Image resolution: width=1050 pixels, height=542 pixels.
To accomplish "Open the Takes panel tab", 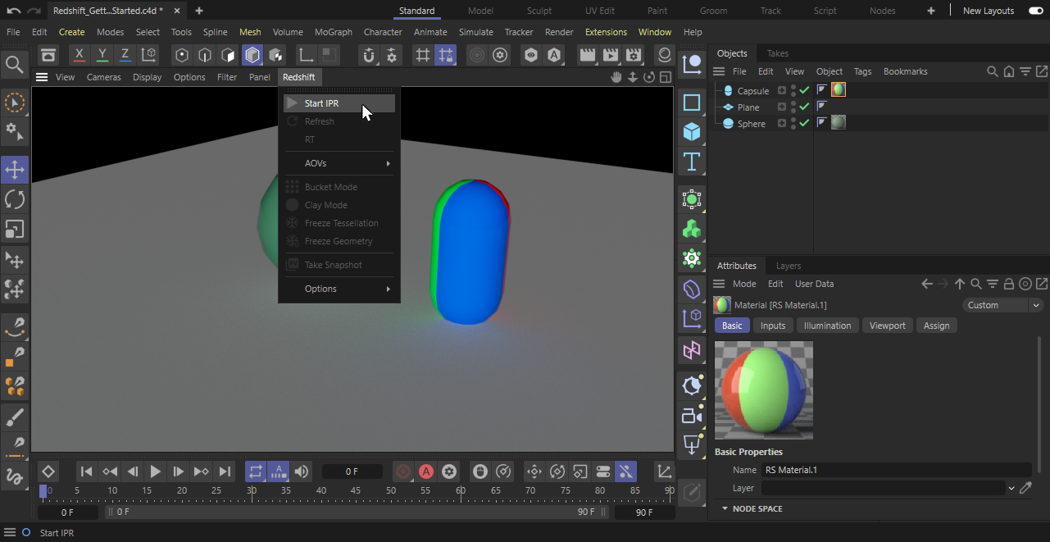I will click(x=777, y=53).
